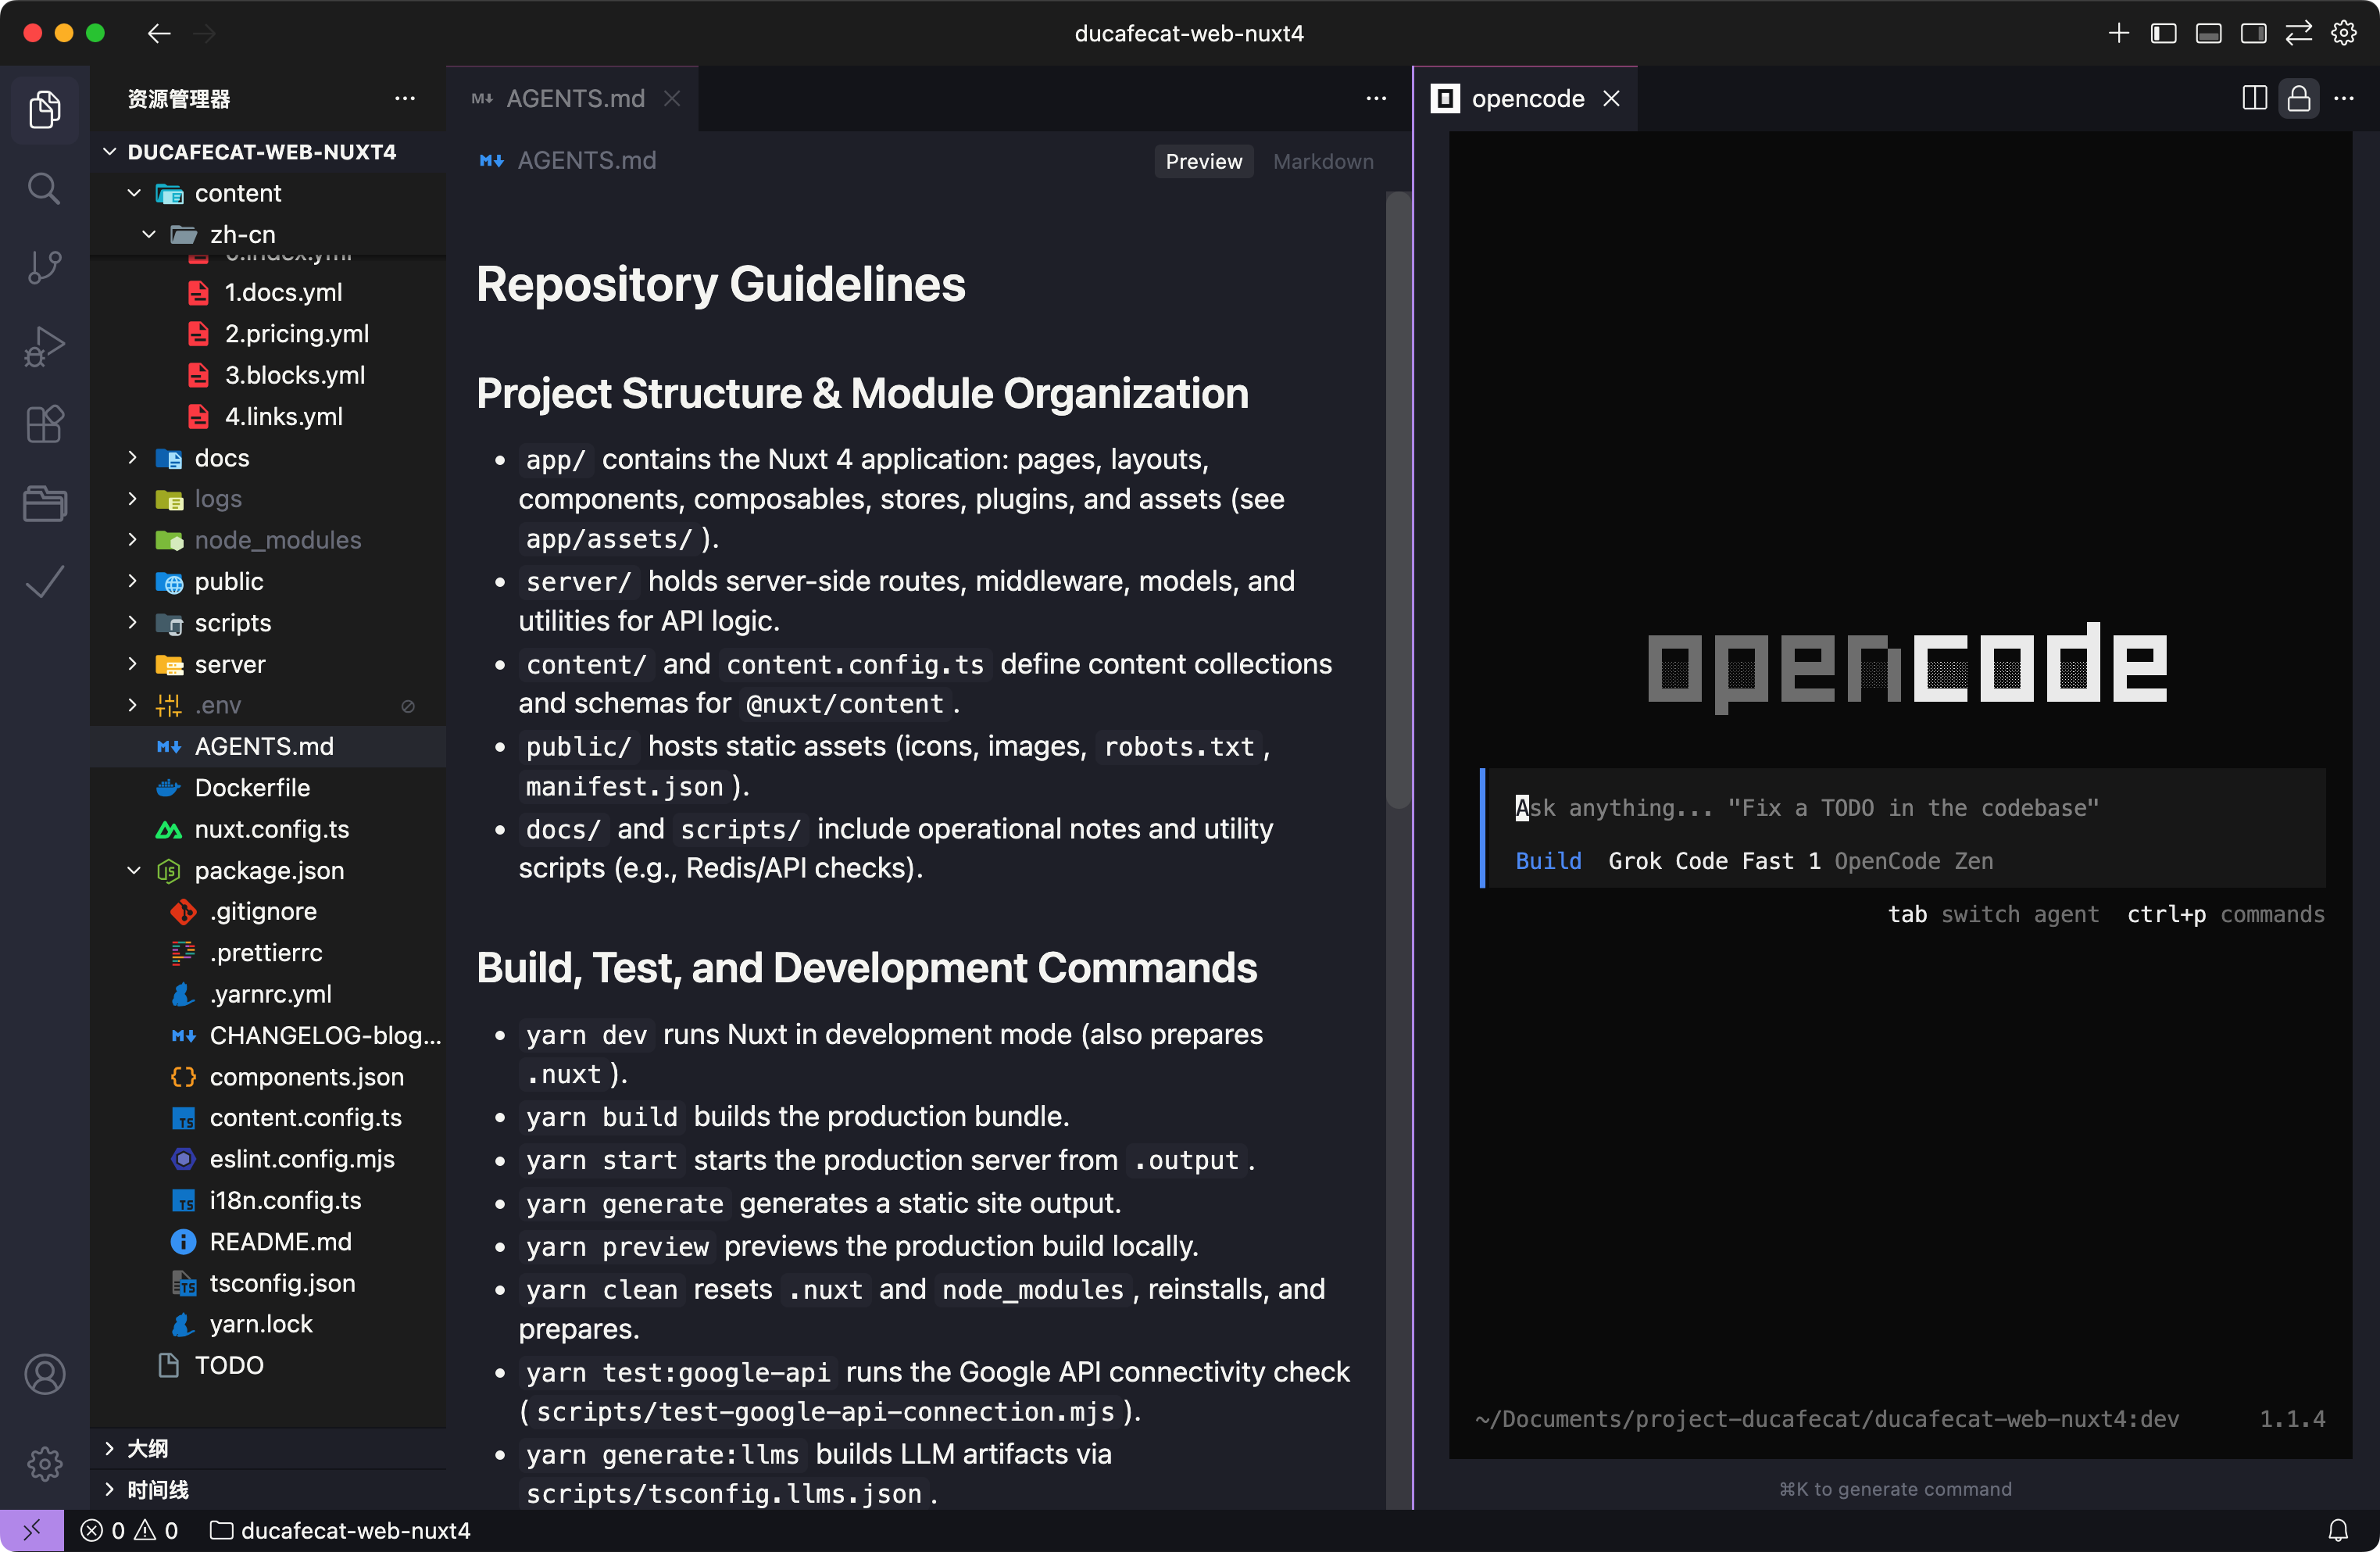Open the Source Control view

point(44,267)
